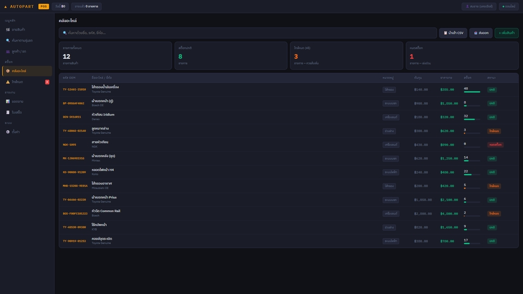Image resolution: width=523 pixels, height=294 pixels.
Task: Sort by ต้นทุน cost column header
Action: [x=418, y=78]
